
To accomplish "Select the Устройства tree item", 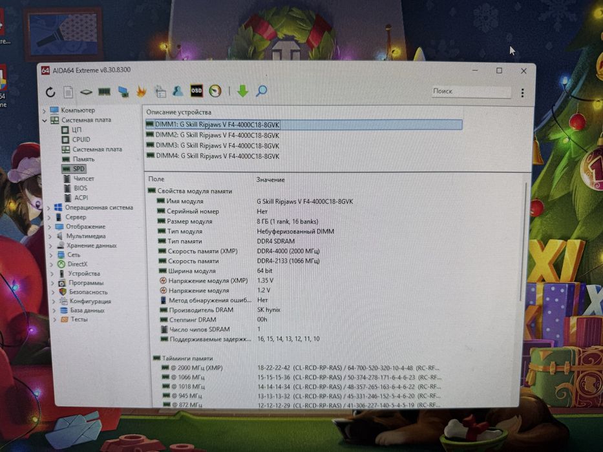I will coord(79,274).
